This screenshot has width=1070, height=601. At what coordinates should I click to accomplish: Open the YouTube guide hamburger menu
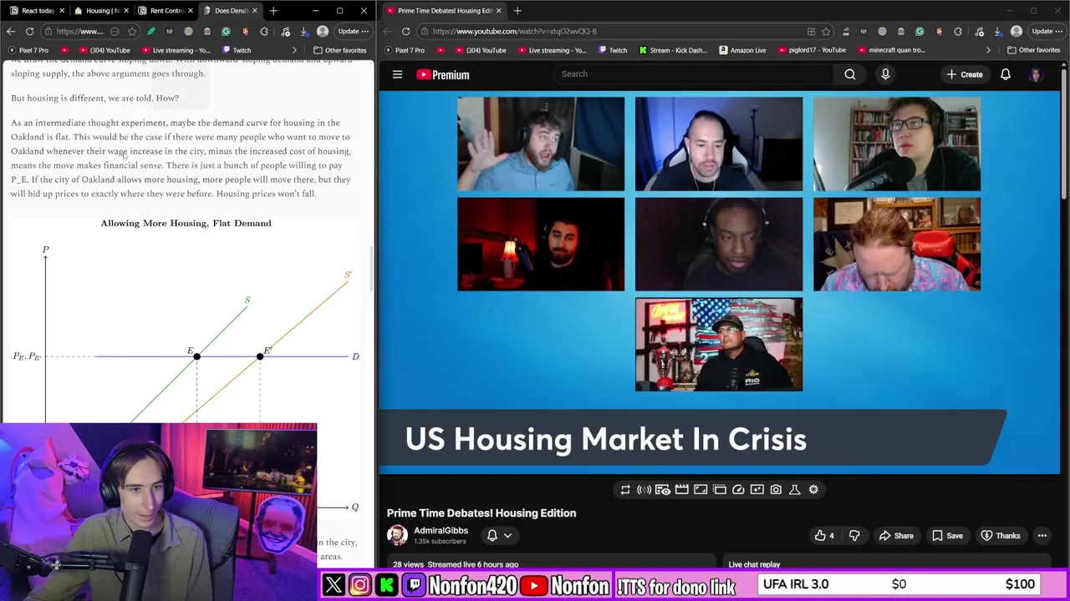397,74
